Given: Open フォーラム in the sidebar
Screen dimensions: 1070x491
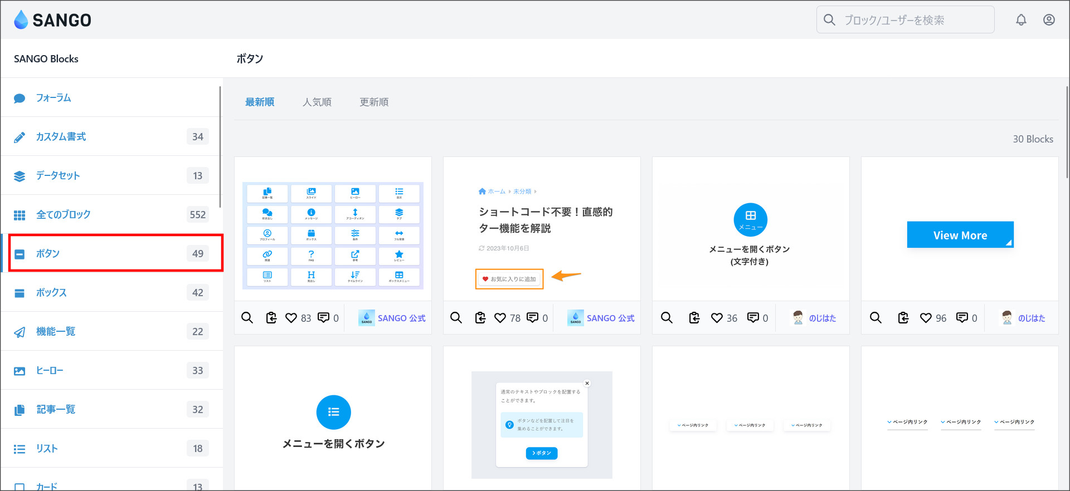Looking at the screenshot, I should click(53, 98).
